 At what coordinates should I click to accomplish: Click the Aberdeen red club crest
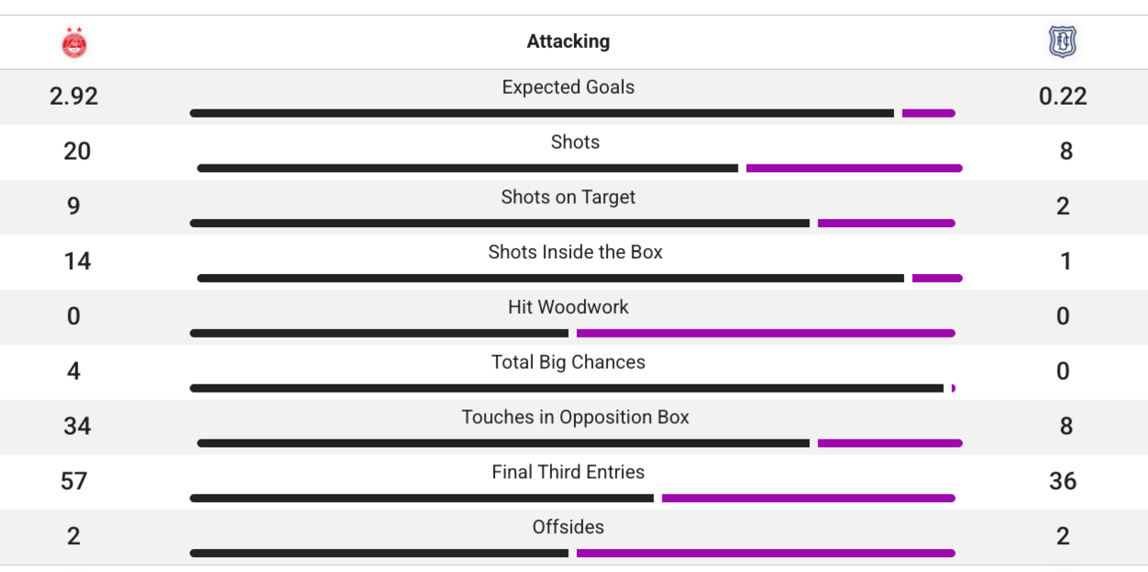74,42
